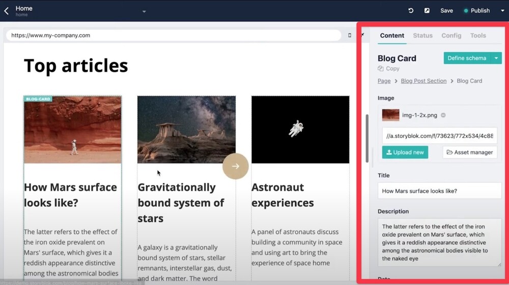Navigate to Blog Post Section breadcrumb

click(423, 81)
